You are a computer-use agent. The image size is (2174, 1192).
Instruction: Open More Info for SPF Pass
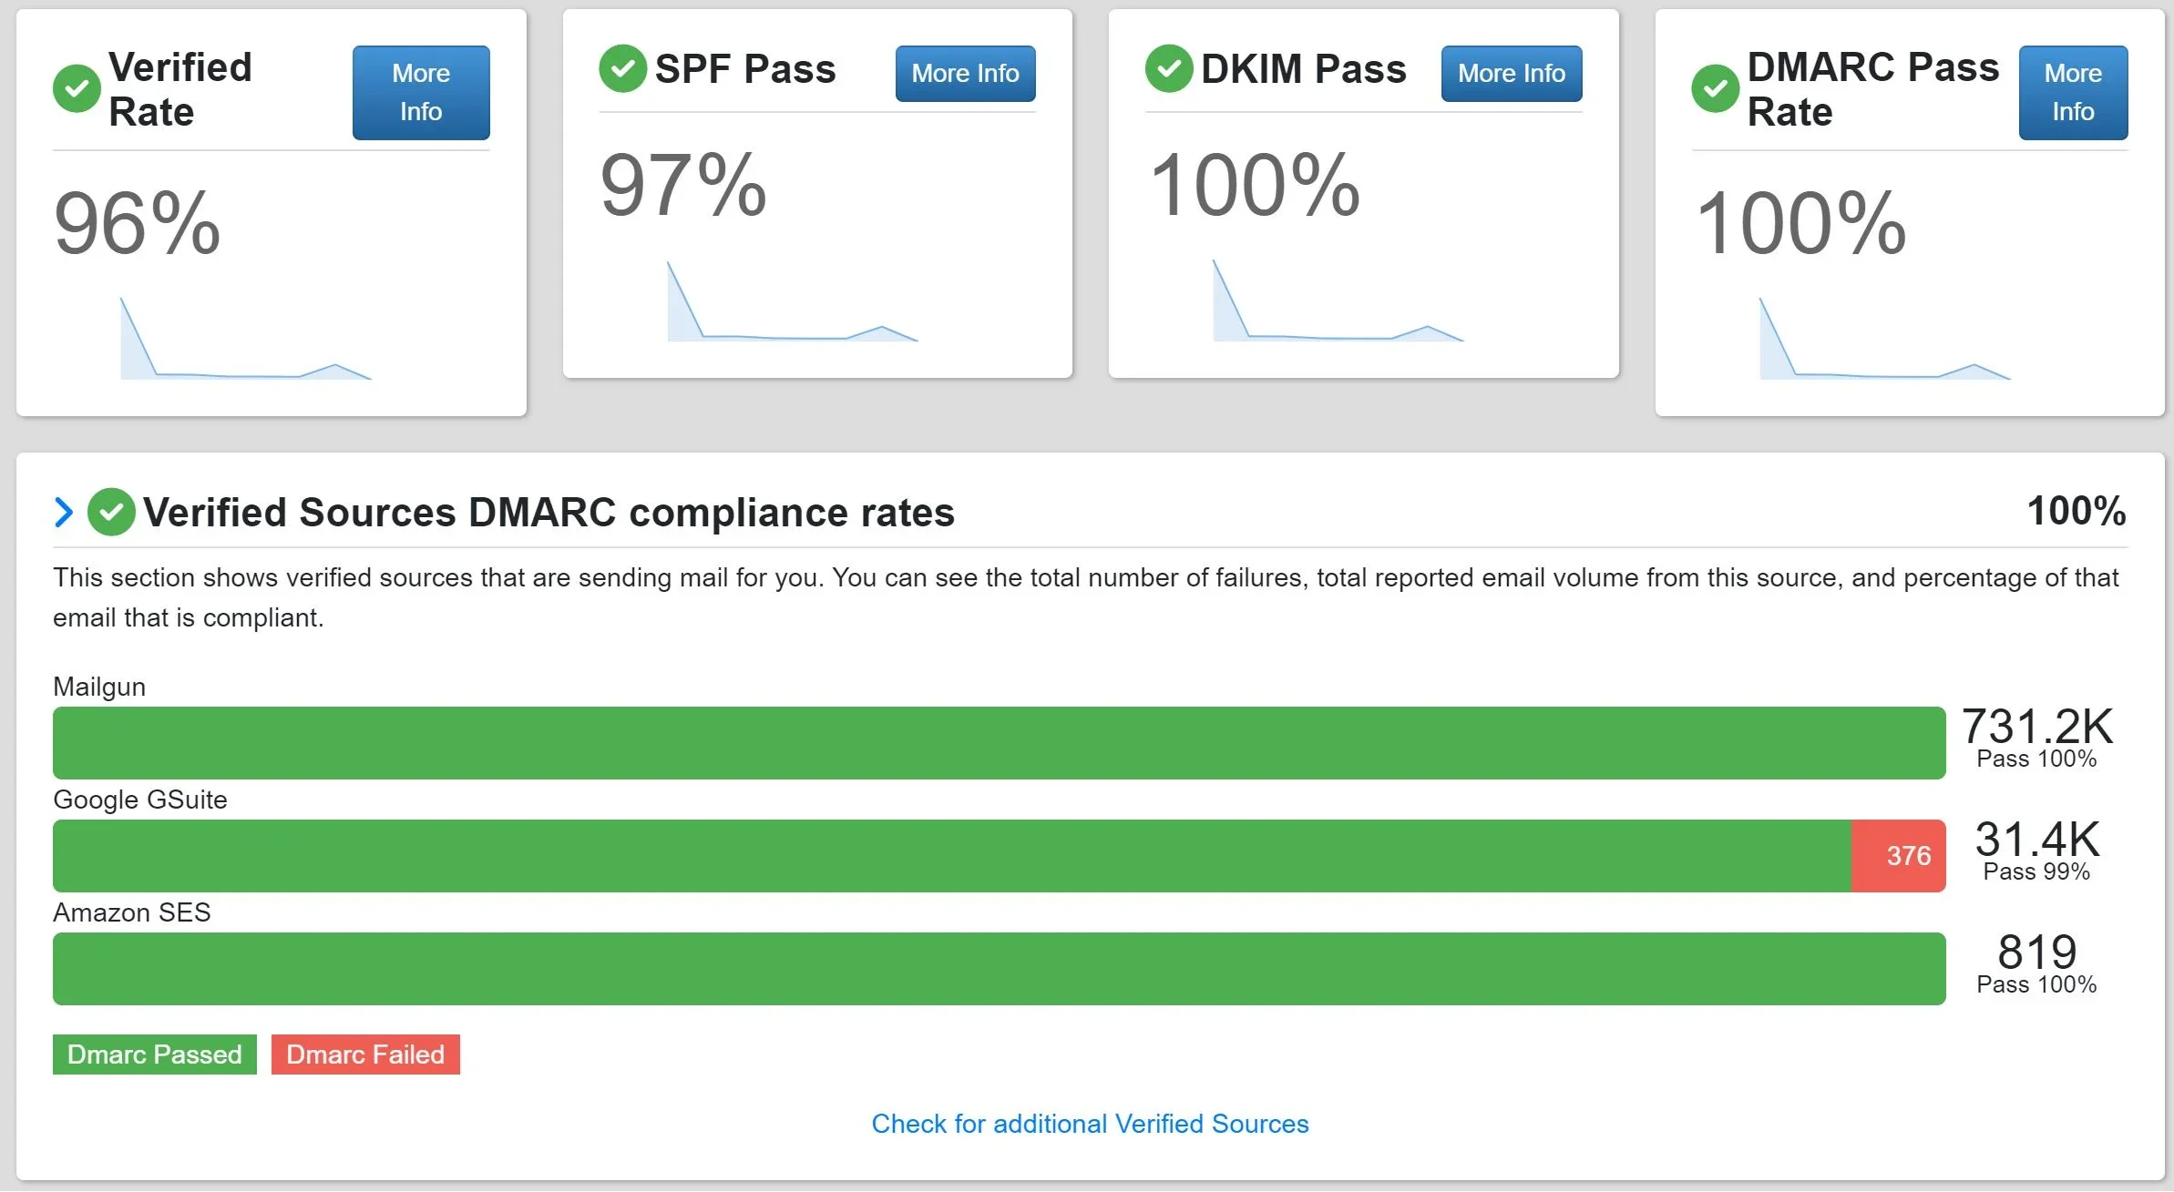point(965,73)
